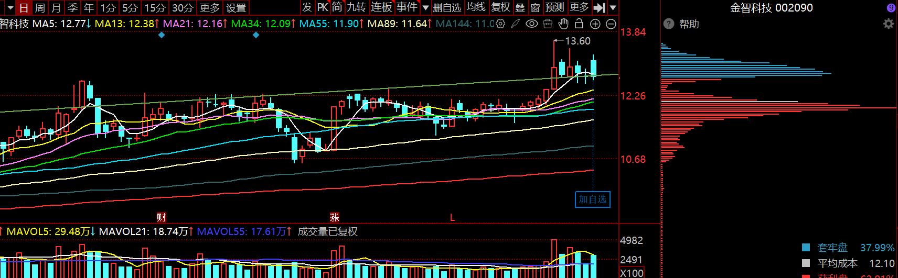Toggle the chart lock icon
898x278 pixels.
(579, 24)
